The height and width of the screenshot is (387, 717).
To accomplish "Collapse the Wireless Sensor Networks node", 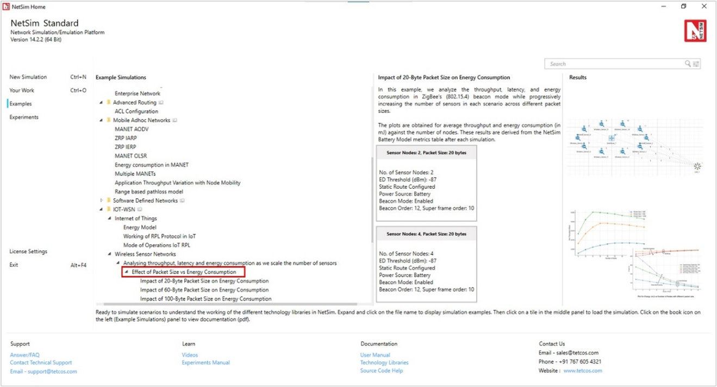I will tap(110, 254).
